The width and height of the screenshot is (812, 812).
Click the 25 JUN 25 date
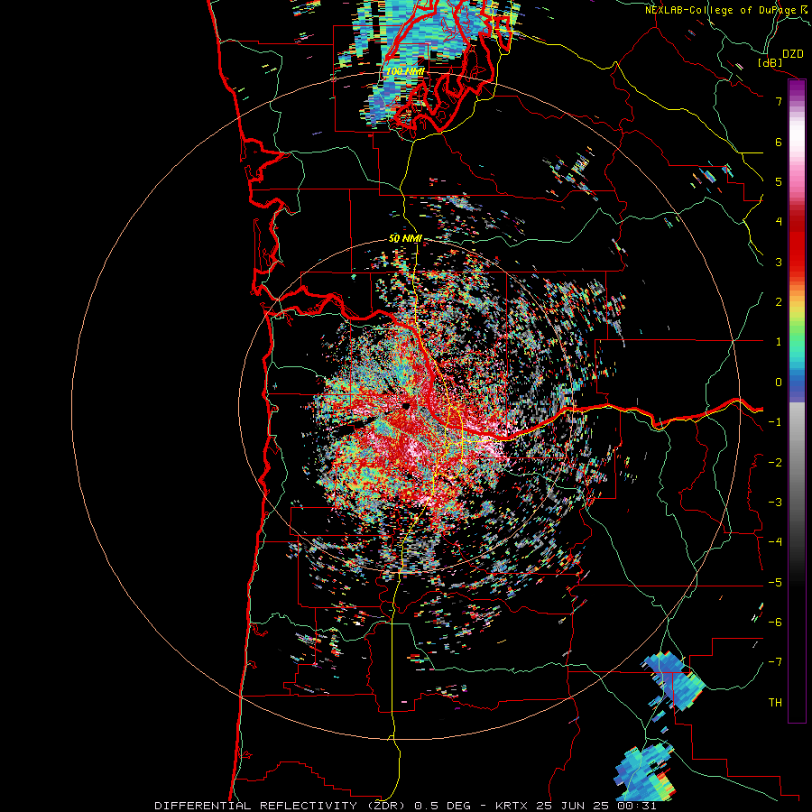[x=572, y=806]
